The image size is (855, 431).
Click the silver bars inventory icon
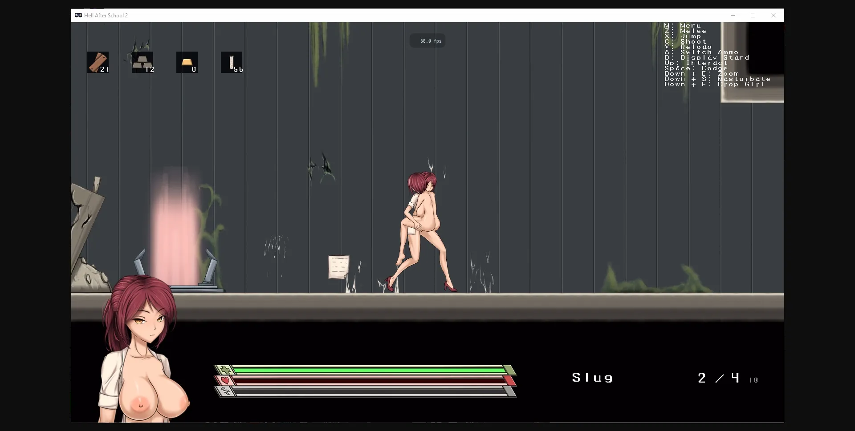tap(142, 62)
